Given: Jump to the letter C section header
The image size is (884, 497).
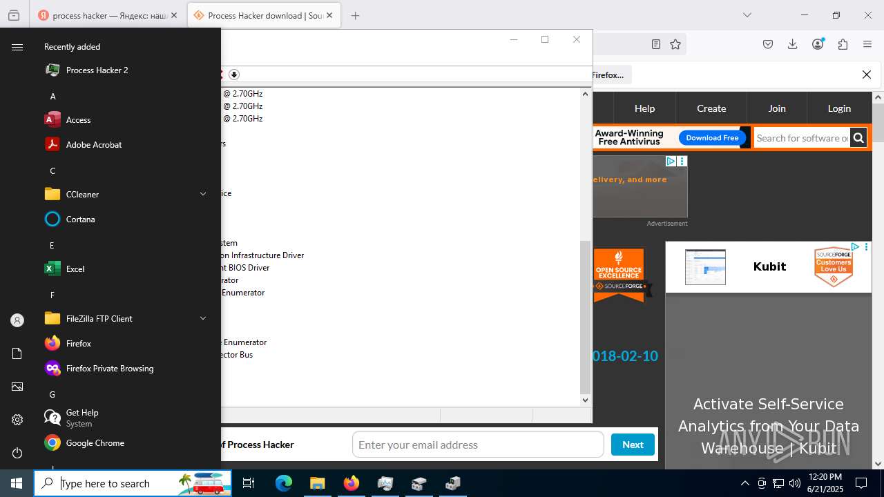Looking at the screenshot, I should 52,170.
